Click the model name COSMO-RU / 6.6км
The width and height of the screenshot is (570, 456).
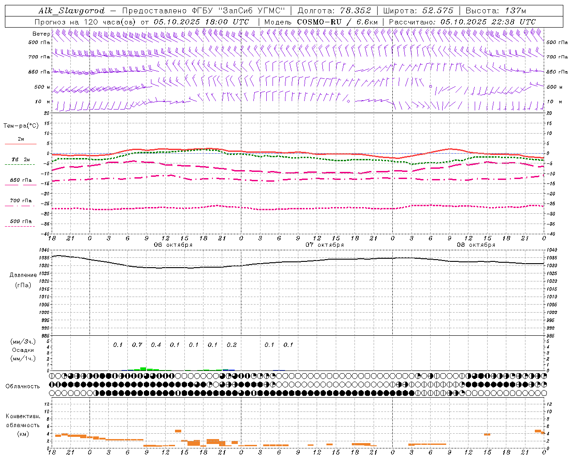point(338,22)
